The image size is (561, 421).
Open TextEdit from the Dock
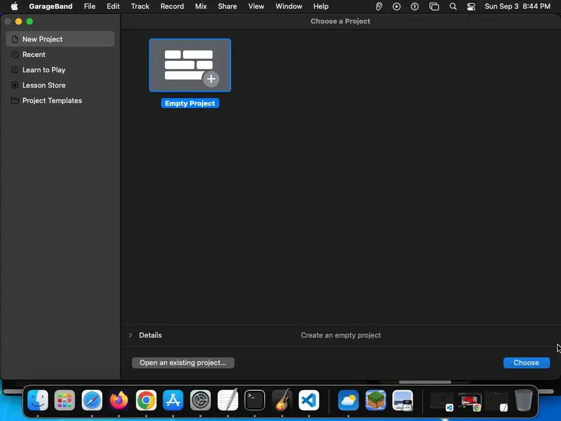click(x=227, y=400)
